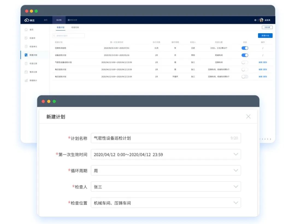Click the 首页 home icon in sidebar
Image resolution: width=295 pixels, height=224 pixels.
tap(26, 30)
